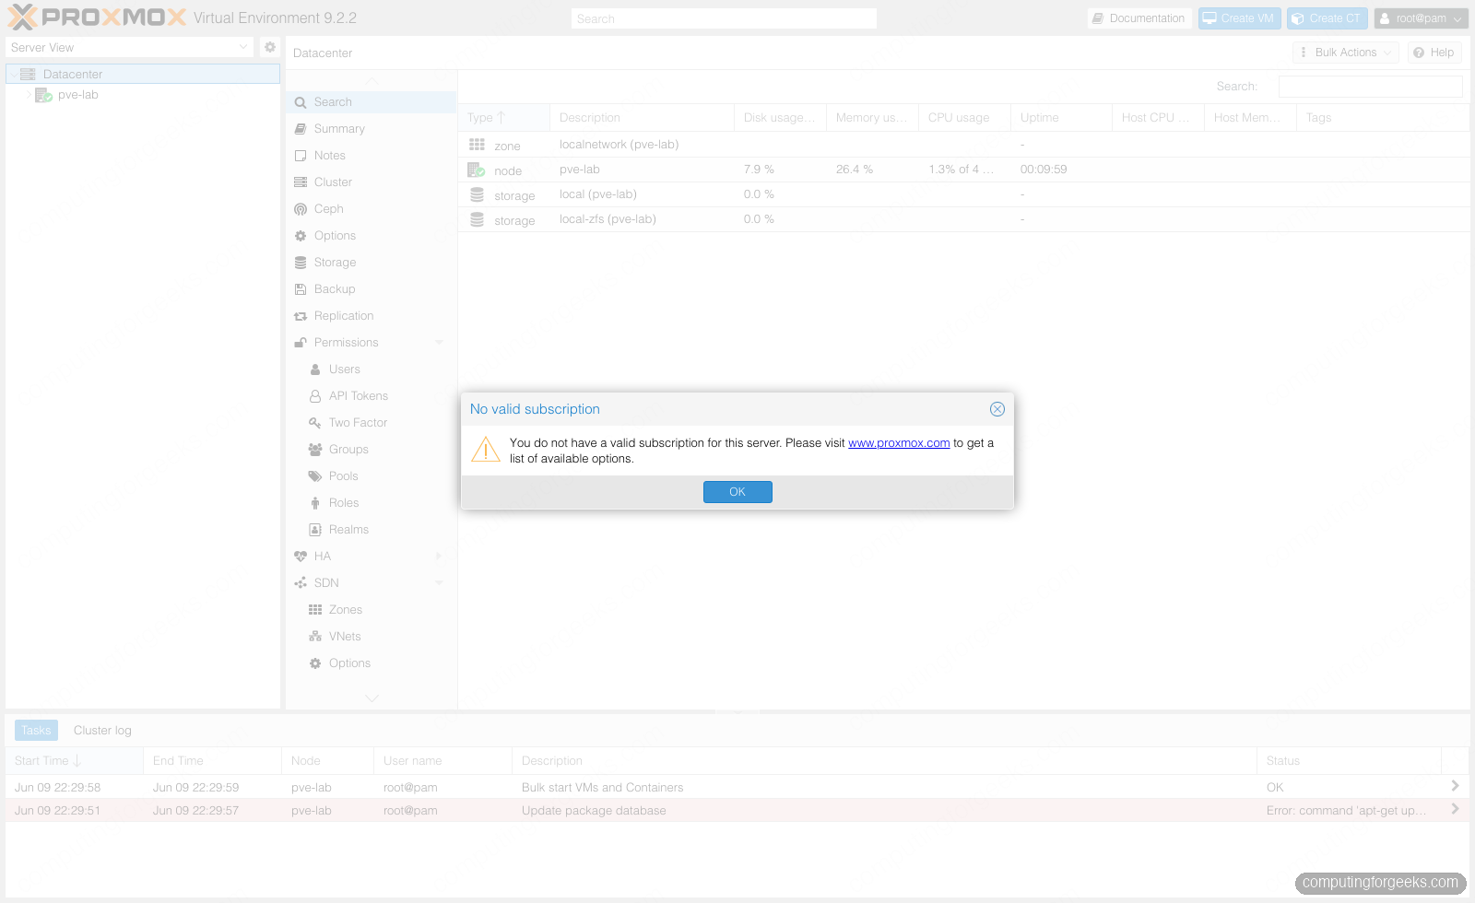
Task: Open the Search menu item
Action: click(371, 102)
